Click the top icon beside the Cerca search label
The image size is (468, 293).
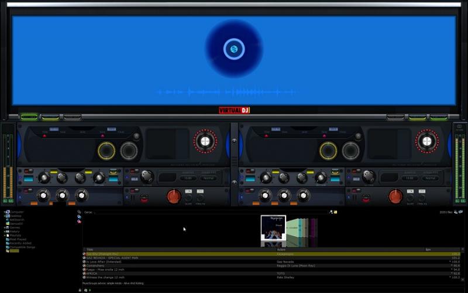point(79,212)
